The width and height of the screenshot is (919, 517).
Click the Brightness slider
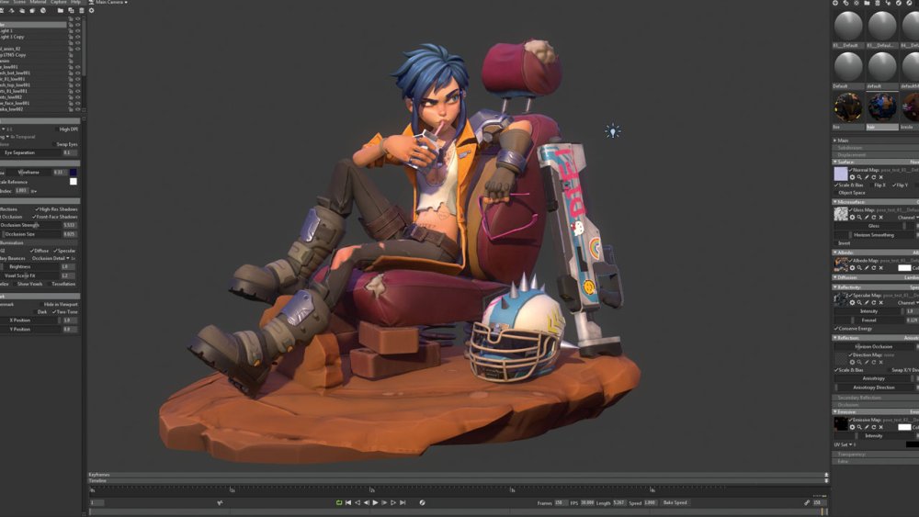pyautogui.click(x=29, y=266)
